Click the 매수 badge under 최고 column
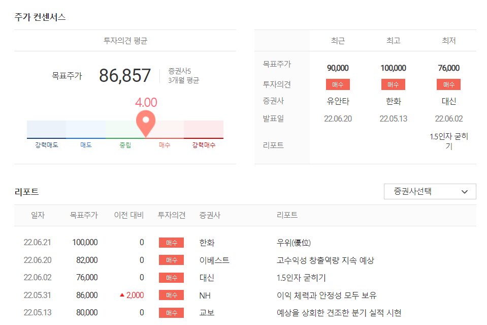Screen dimensions: 487x325 coord(393,84)
